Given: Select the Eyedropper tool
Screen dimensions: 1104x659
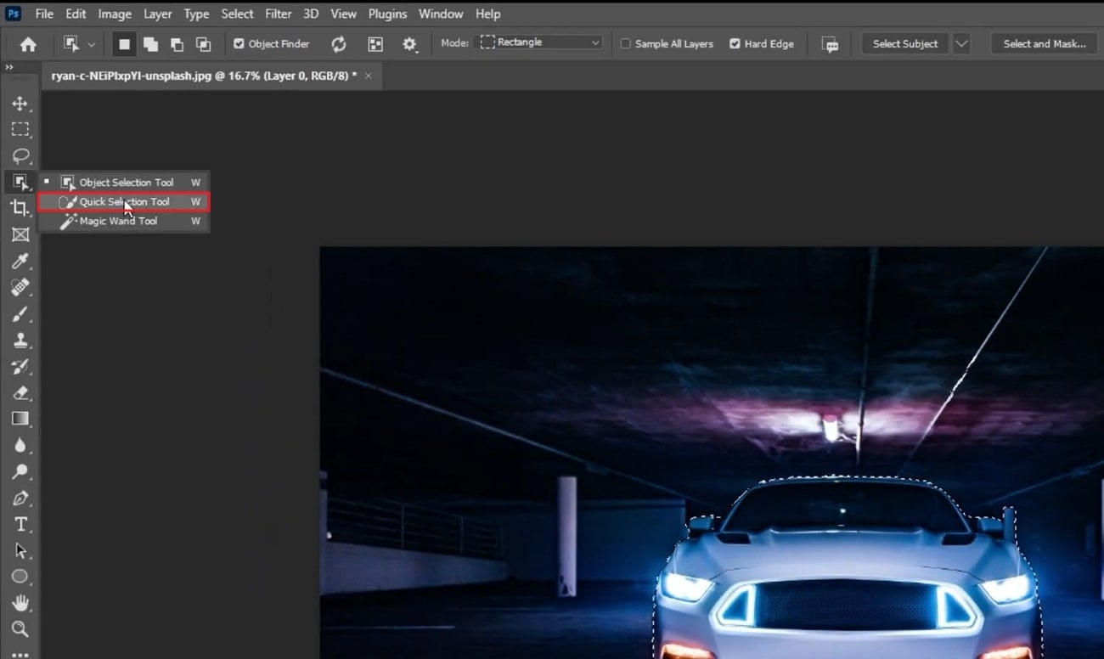Looking at the screenshot, I should point(20,262).
